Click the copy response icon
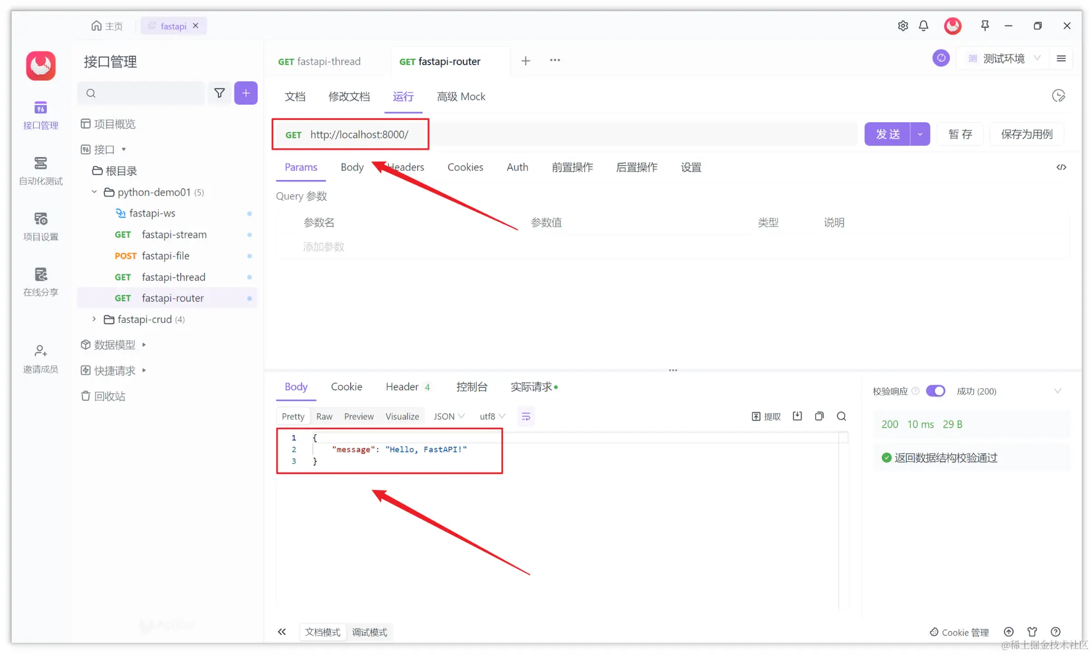Image resolution: width=1092 pixels, height=654 pixels. (819, 416)
